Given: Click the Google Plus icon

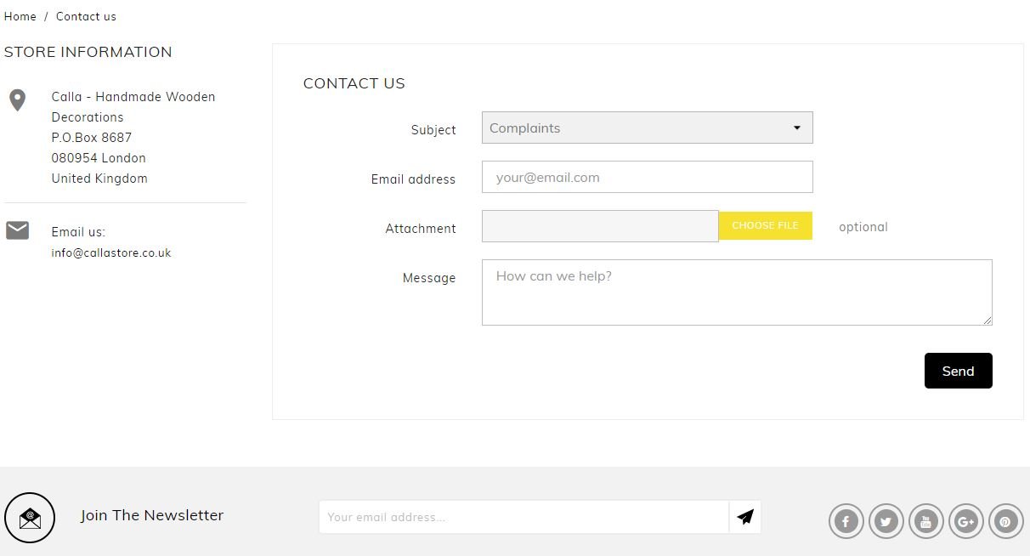Looking at the screenshot, I should point(965,521).
